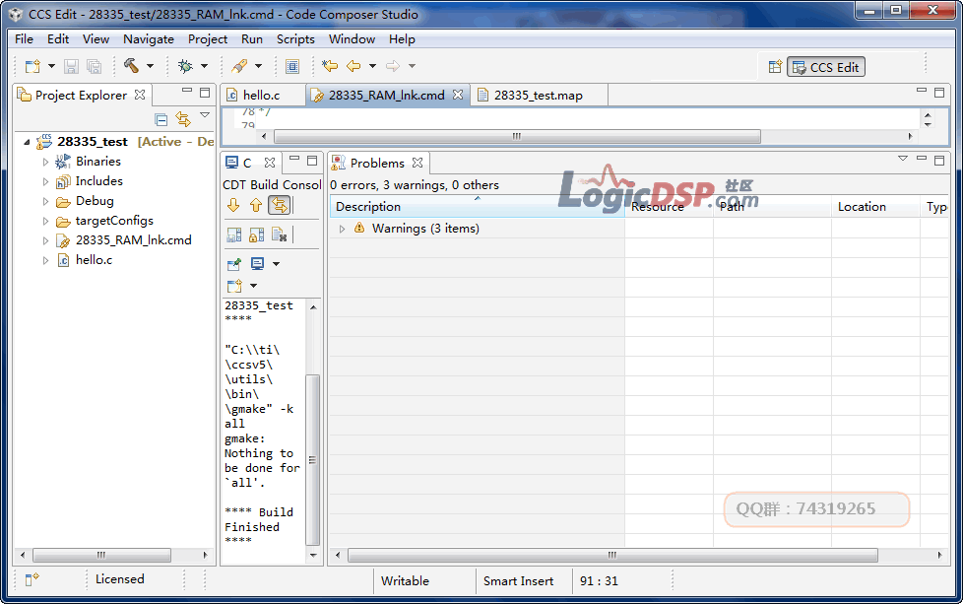Minimize the editor area panel
The width and height of the screenshot is (963, 604).
[x=922, y=91]
